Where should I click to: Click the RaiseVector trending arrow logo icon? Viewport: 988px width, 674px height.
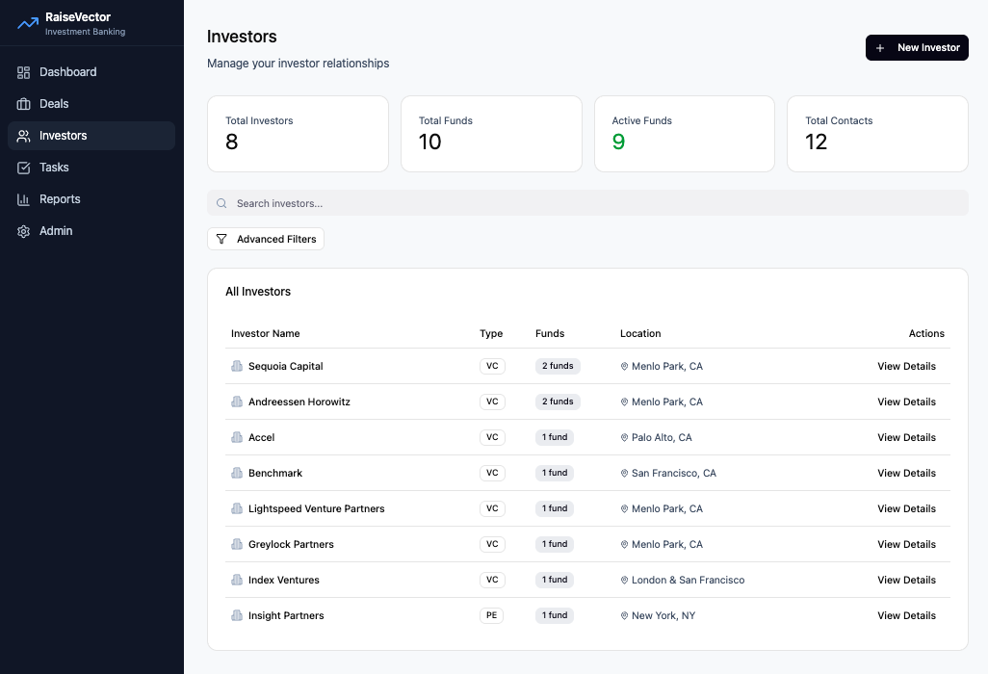[x=26, y=21]
